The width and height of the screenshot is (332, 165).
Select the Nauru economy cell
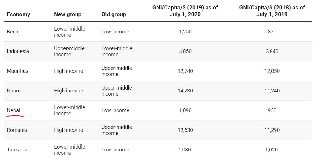pos(14,91)
